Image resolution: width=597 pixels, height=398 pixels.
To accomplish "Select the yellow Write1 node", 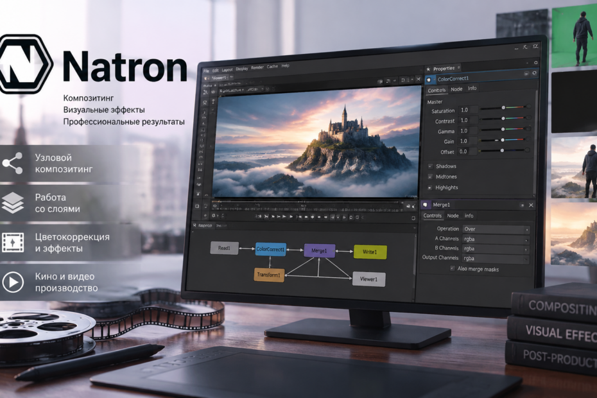I will (370, 252).
